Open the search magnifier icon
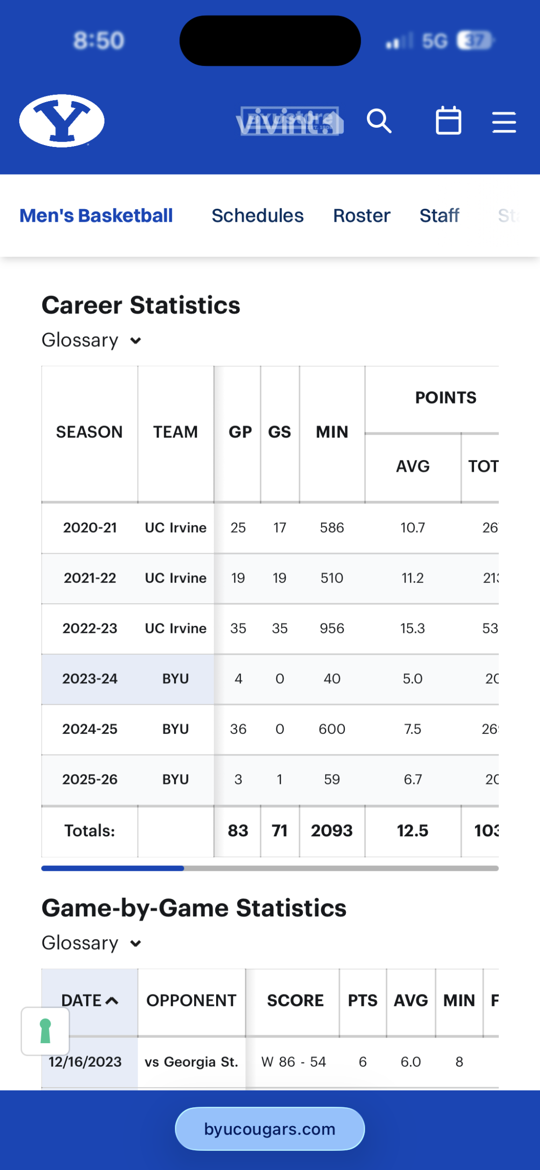540x1170 pixels. pos(379,121)
